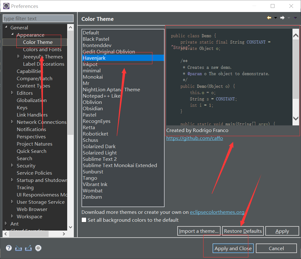Click Restore Defaults button
Viewport: 301px width, 259px height.
[243, 231]
